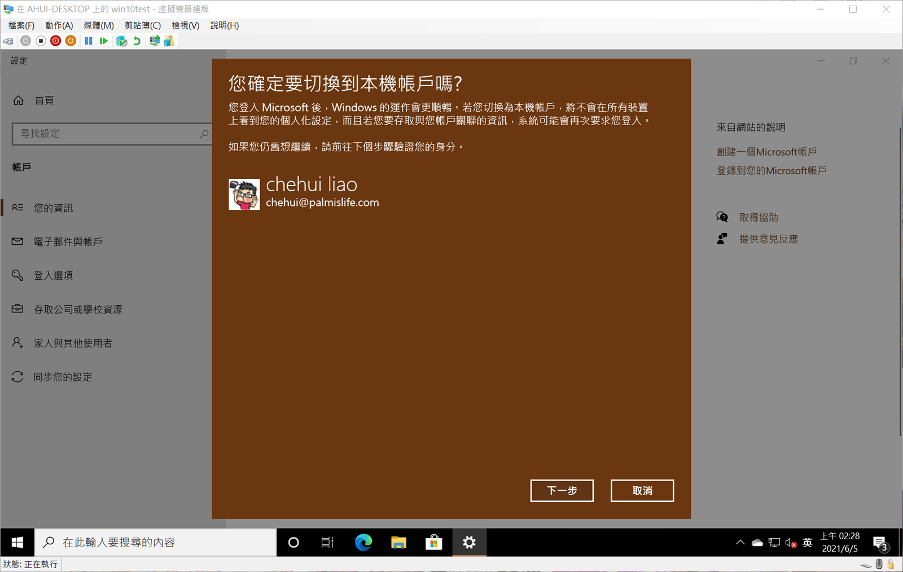Switch input language via 英 indicator
Screen dimensions: 903x572
pyautogui.click(x=808, y=543)
